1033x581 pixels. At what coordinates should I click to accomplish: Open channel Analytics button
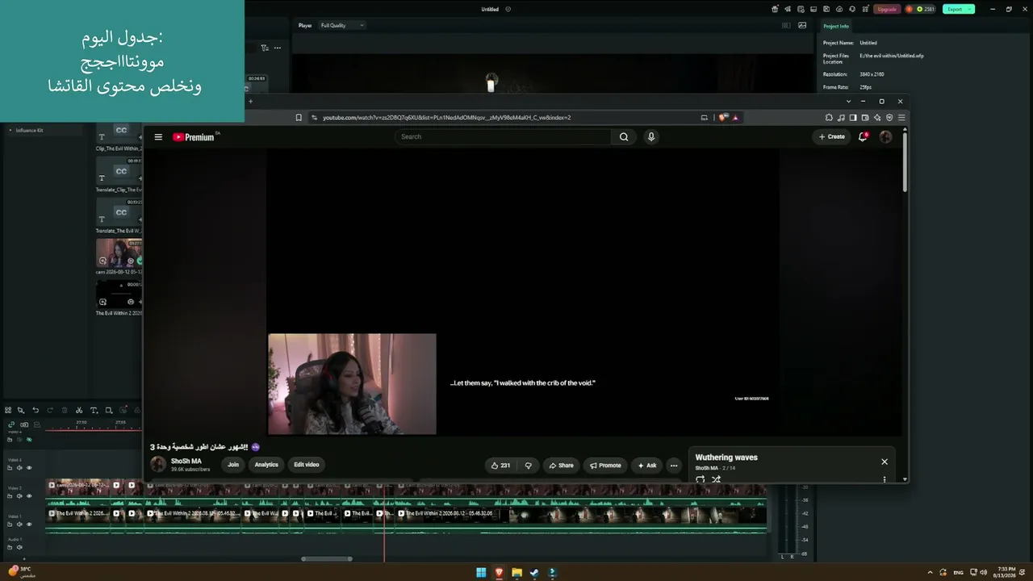pos(266,465)
